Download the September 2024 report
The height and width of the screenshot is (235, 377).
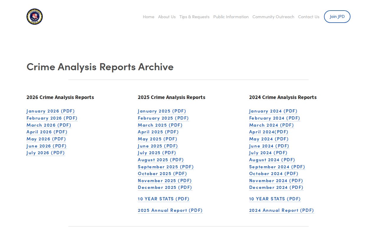click(x=277, y=167)
